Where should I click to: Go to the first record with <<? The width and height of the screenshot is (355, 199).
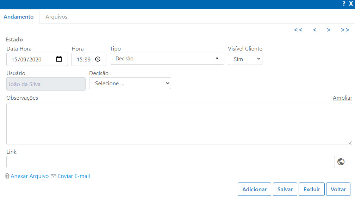click(x=298, y=30)
